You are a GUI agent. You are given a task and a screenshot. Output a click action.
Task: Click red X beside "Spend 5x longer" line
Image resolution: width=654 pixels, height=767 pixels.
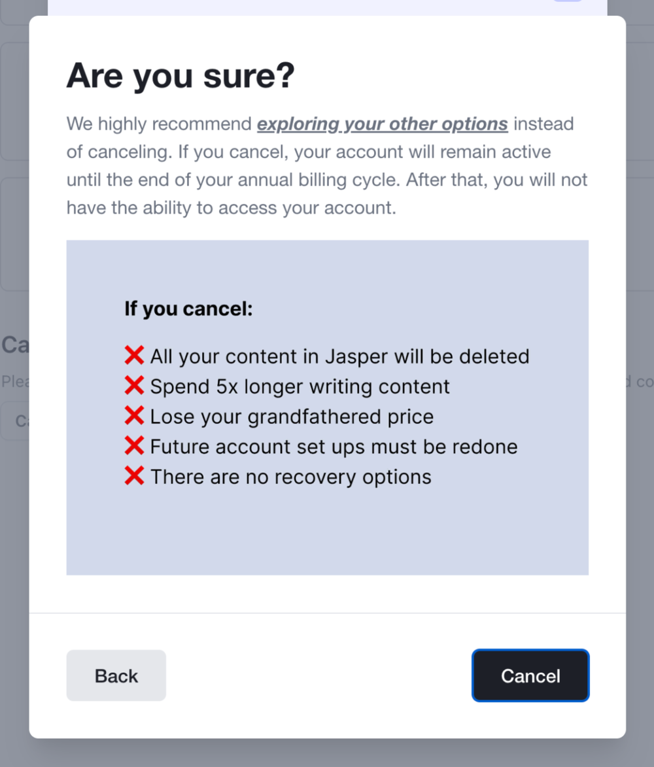pyautogui.click(x=134, y=386)
